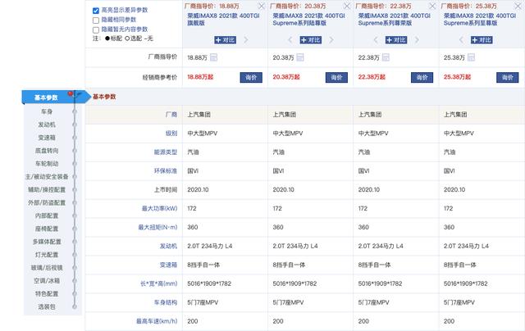This screenshot has width=525, height=331.
Task: Open price calculator icon beside 18.88万
Action: (213, 57)
